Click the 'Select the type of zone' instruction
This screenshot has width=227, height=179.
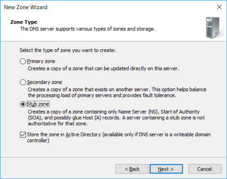coord(67,50)
